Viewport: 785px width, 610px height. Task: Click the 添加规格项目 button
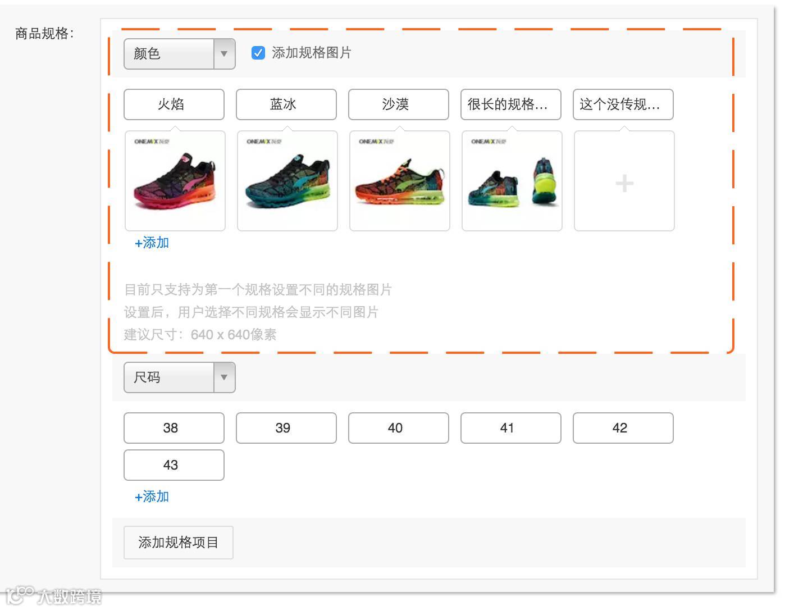pyautogui.click(x=179, y=543)
